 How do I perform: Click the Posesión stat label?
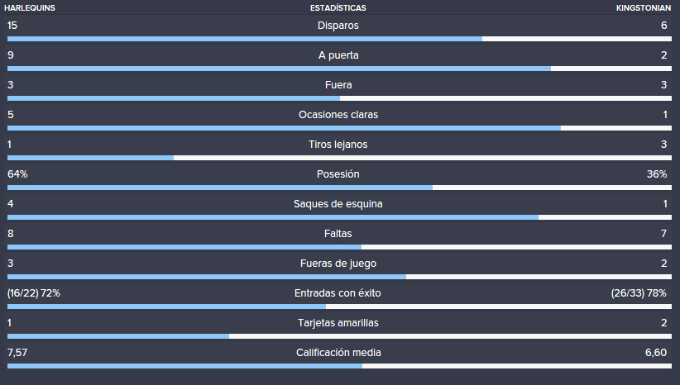coord(338,174)
